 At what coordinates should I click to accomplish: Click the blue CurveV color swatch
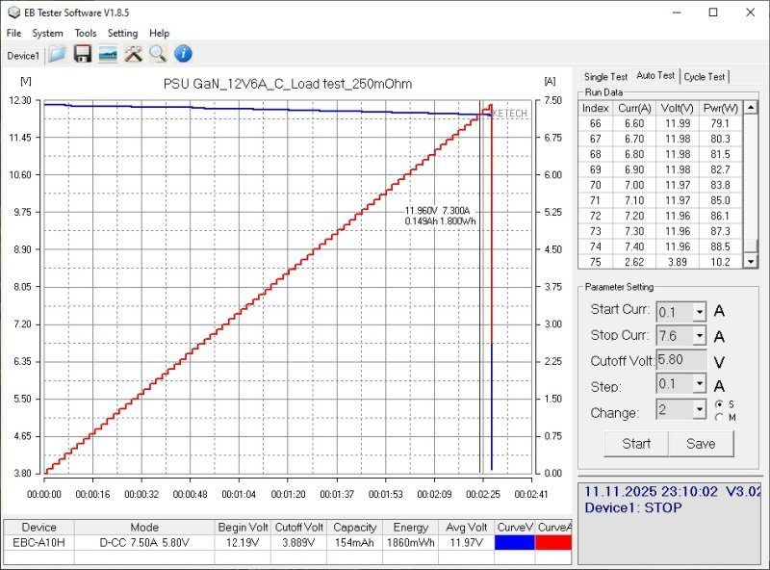coord(514,543)
